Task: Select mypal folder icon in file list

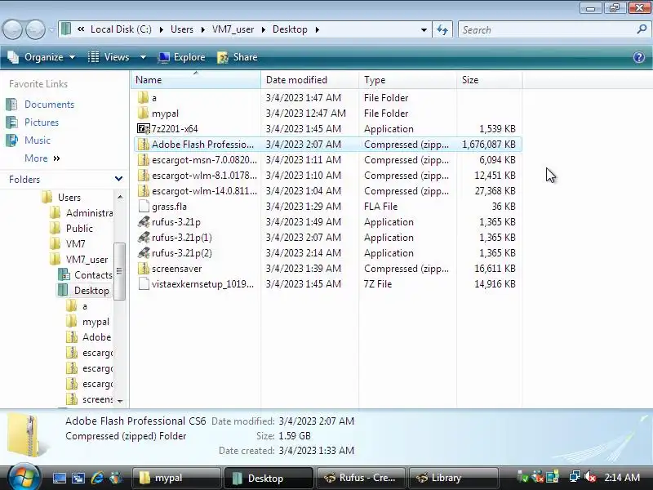Action: (144, 113)
